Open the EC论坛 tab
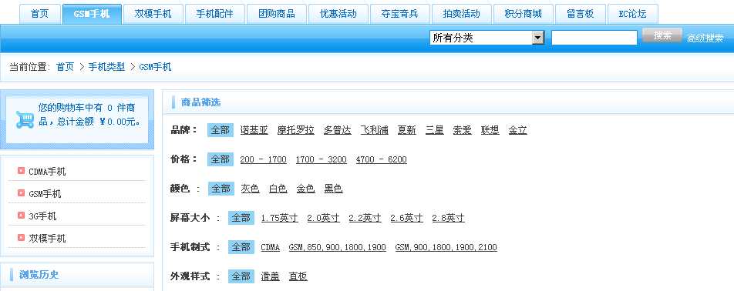Image resolution: width=734 pixels, height=291 pixels. tap(632, 14)
